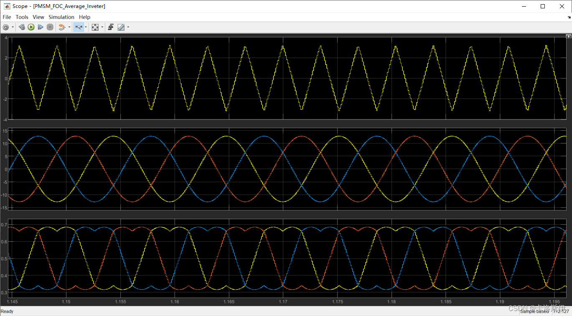Open the Triggers tool icon
This screenshot has width=572, height=316.
pyautogui.click(x=111, y=27)
